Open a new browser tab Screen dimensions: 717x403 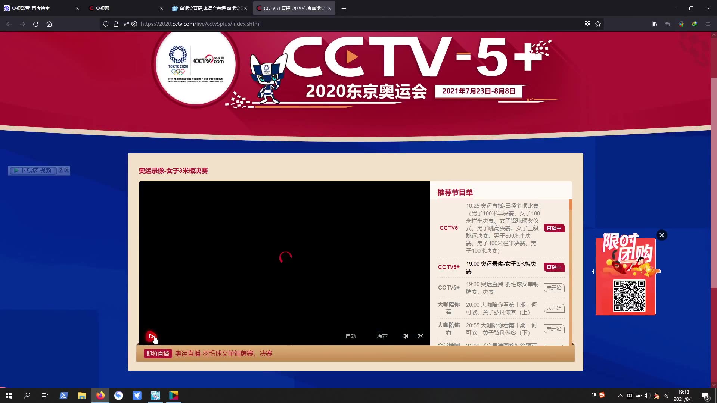coord(344,8)
